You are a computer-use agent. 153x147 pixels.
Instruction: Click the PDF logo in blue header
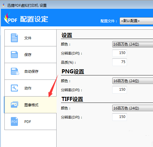point(11,18)
